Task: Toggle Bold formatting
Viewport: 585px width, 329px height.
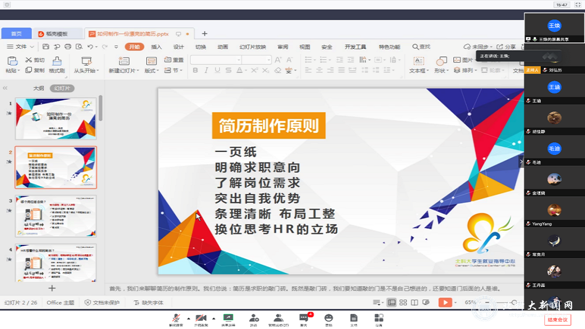Action: [x=195, y=70]
